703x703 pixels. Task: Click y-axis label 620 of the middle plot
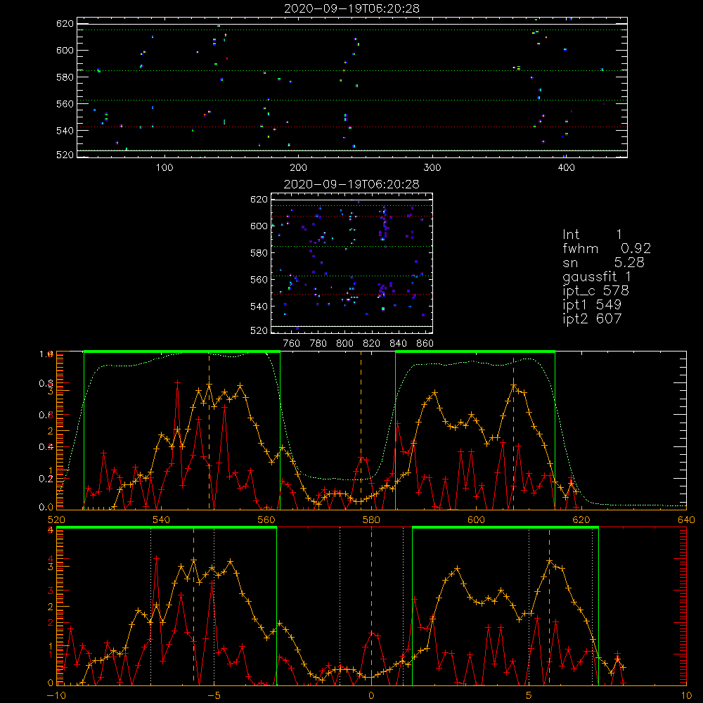[259, 199]
